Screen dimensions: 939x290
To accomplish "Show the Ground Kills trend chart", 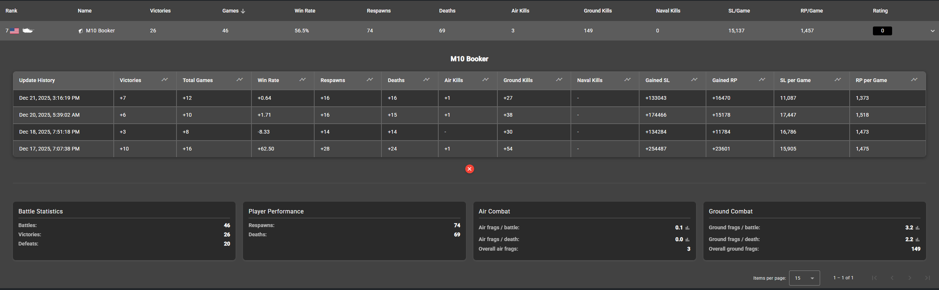I will point(559,80).
